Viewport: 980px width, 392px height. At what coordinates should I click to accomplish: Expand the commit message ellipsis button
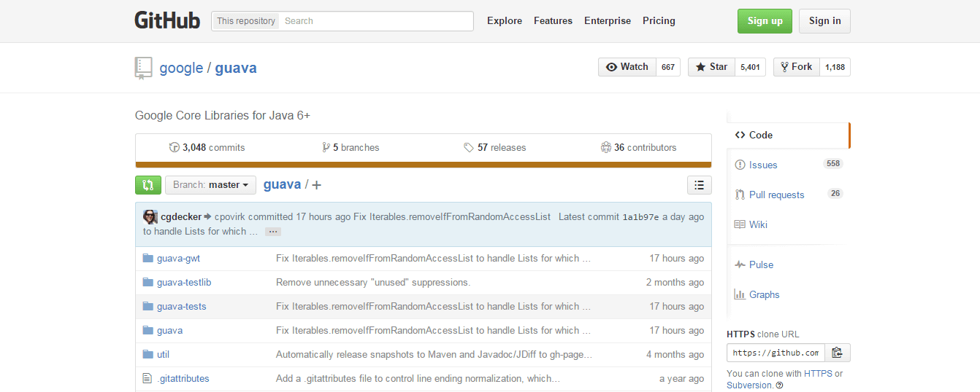pos(273,232)
